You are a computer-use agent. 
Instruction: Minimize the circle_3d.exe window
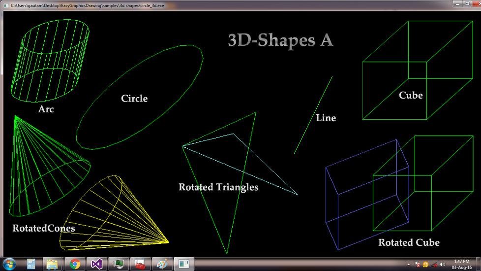[x=457, y=4]
